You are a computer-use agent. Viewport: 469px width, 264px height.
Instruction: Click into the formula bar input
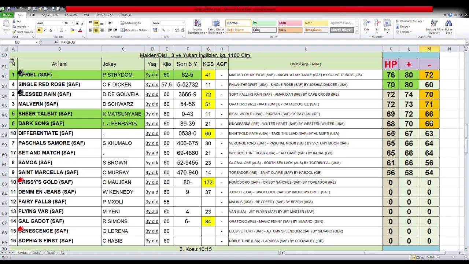point(262,43)
